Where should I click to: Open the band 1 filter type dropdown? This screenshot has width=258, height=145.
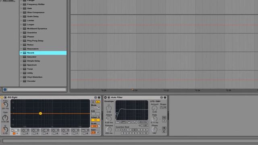coord(15,130)
